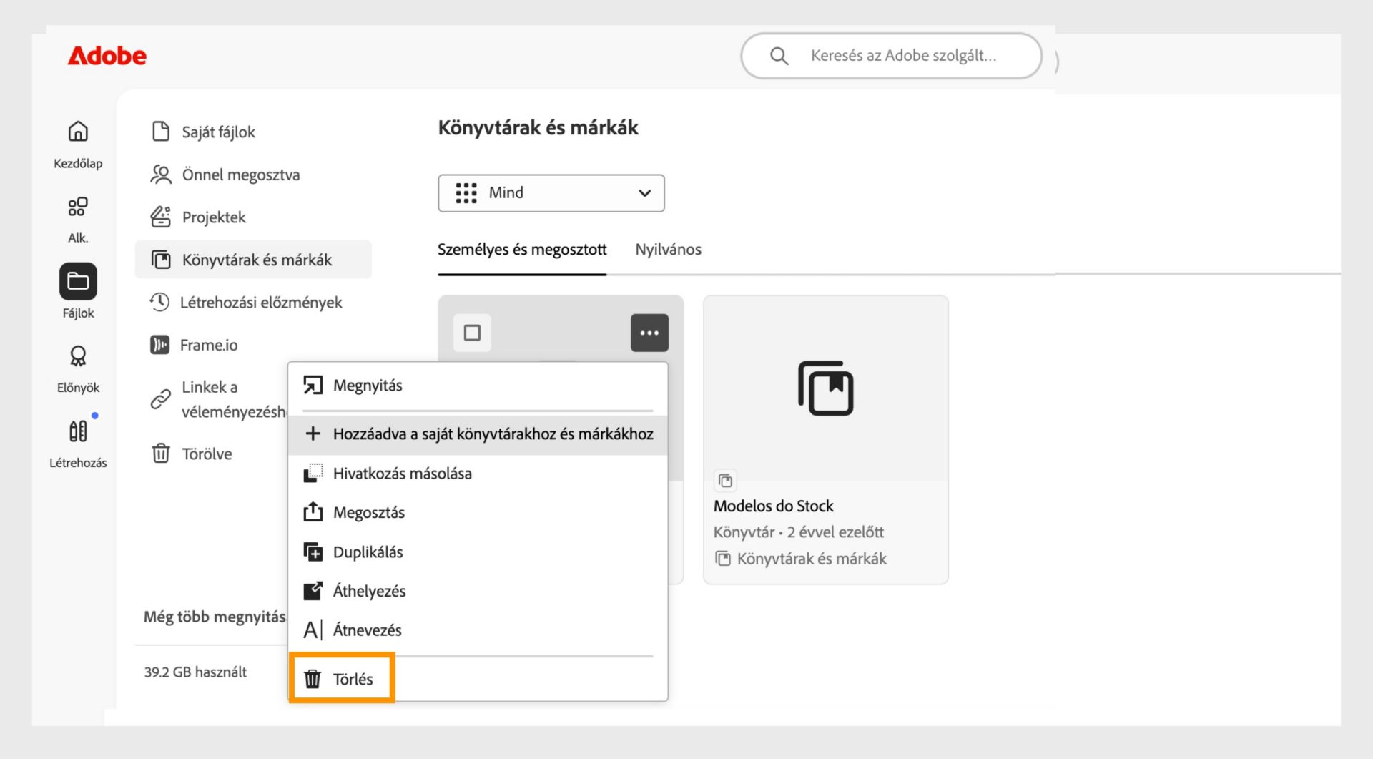Click the Törölve trash icon in sidebar
The width and height of the screenshot is (1373, 759).
pyautogui.click(x=161, y=454)
